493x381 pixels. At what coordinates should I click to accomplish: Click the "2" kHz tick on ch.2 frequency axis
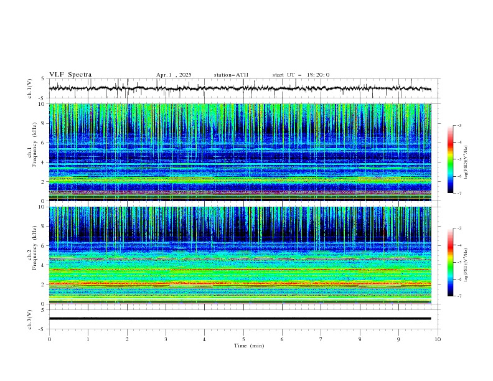[44, 285]
